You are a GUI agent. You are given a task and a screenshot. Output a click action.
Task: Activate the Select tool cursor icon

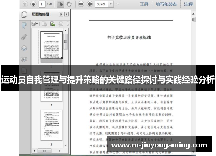[x=60, y=4]
